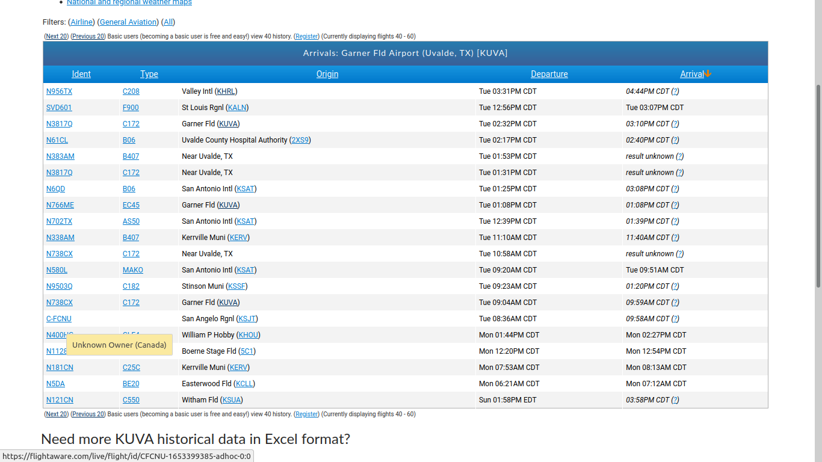This screenshot has width=822, height=462.
Task: Sort by Departure column header
Action: point(549,74)
